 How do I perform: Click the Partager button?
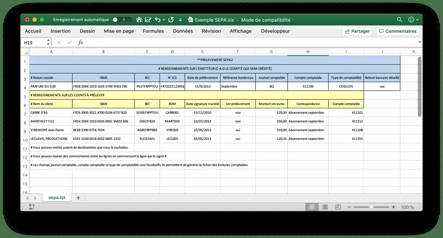(x=357, y=31)
